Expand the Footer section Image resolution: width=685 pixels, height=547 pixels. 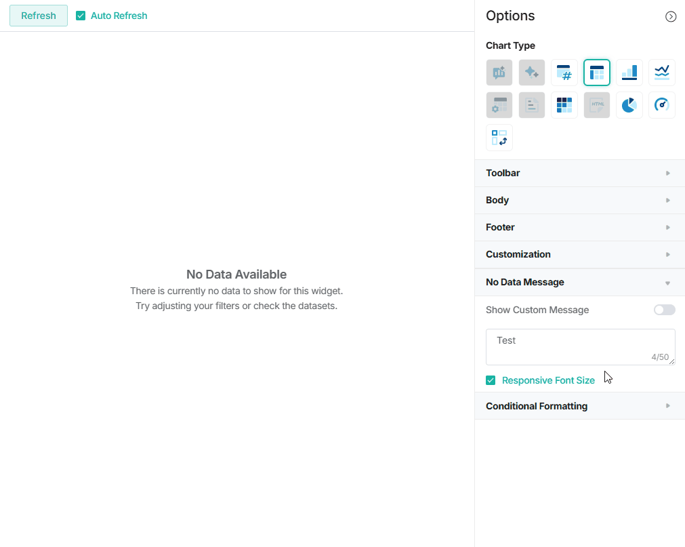pyautogui.click(x=579, y=228)
